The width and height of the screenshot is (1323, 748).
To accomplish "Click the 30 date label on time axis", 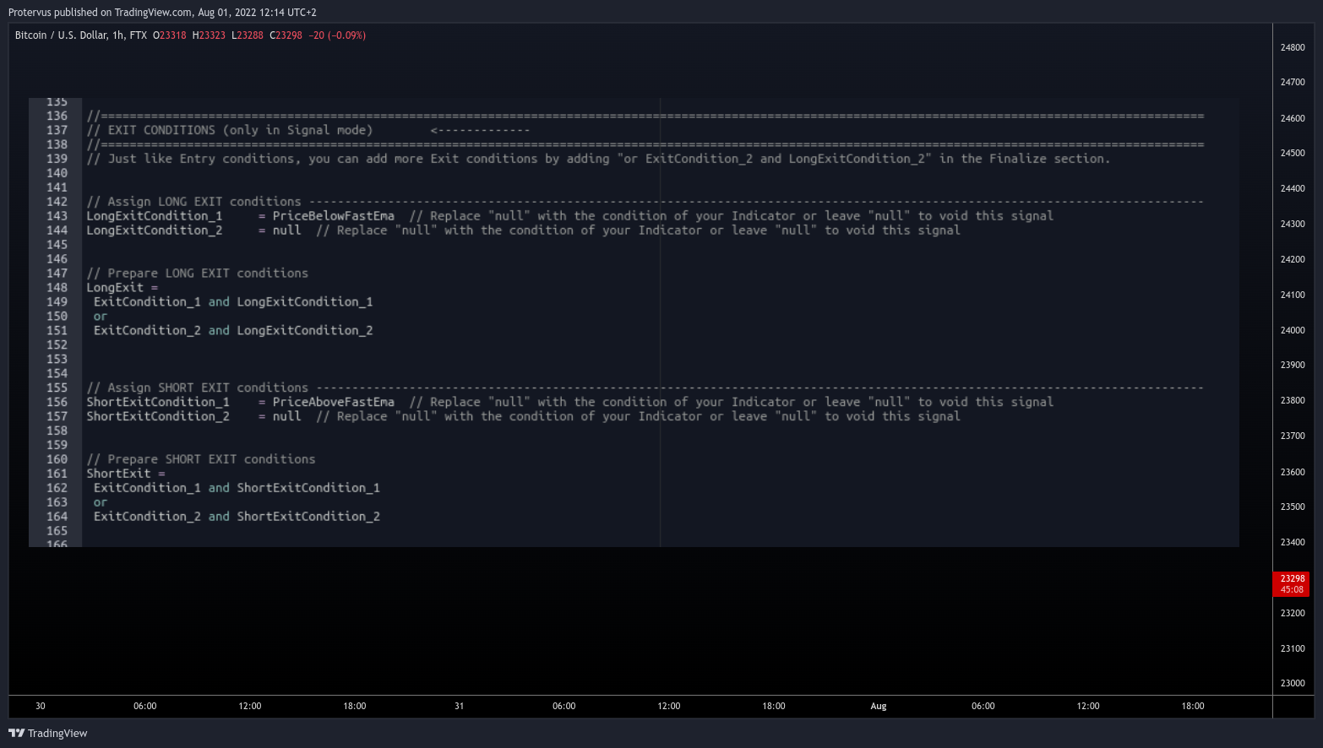I will 41,706.
